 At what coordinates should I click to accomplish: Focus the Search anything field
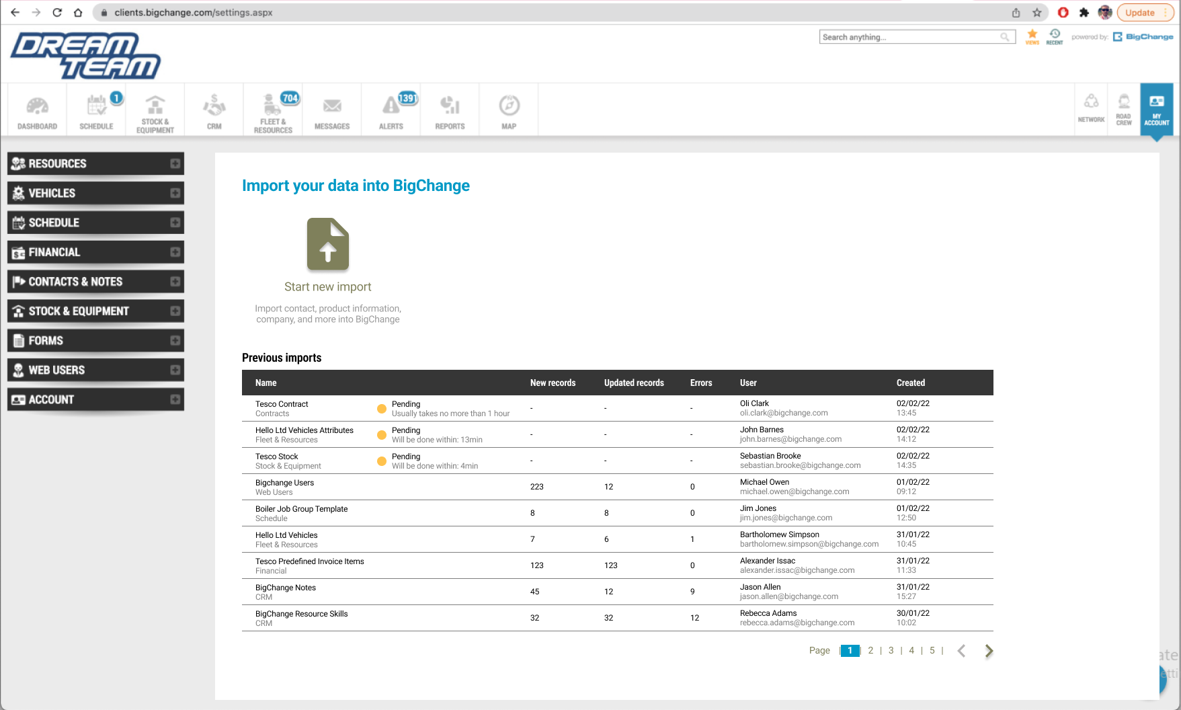918,37
